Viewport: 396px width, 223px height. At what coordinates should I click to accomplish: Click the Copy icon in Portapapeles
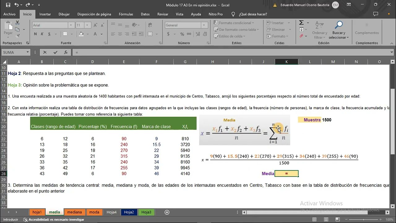coord(17,29)
